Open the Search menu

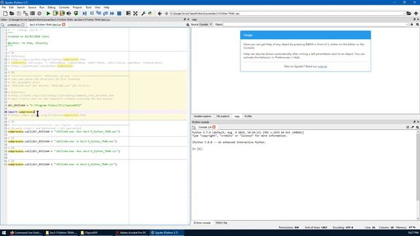coord(20,7)
